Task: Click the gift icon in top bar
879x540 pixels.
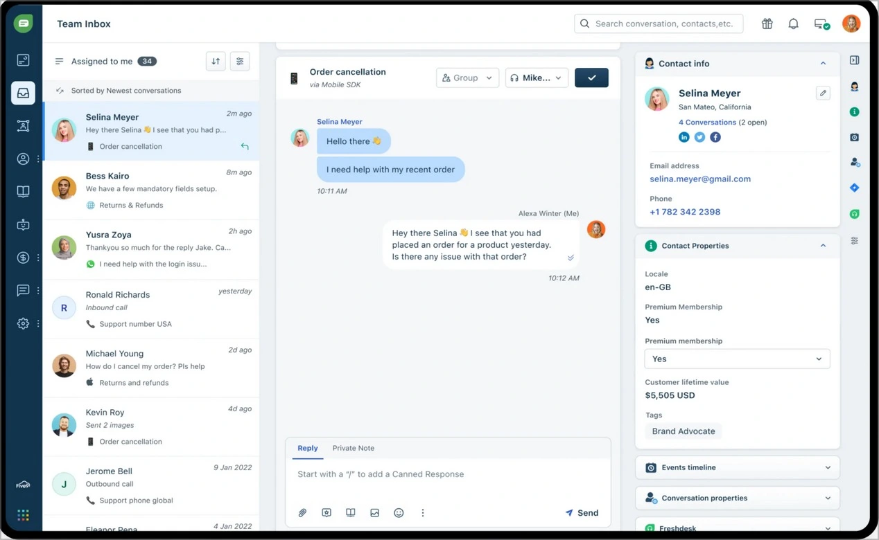Action: coord(767,24)
